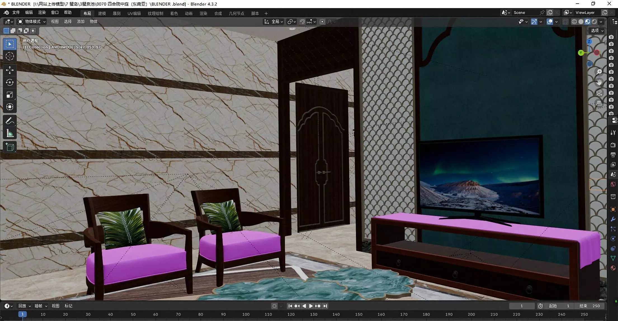Open the snapping options dropdown
The height and width of the screenshot is (321, 618).
pyautogui.click(x=311, y=21)
